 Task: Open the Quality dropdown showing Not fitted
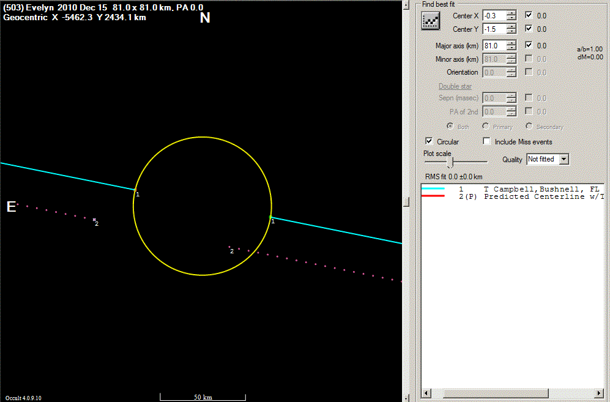click(564, 159)
